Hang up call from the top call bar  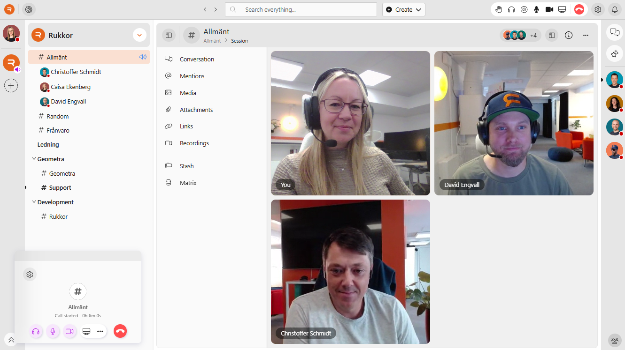pos(579,9)
